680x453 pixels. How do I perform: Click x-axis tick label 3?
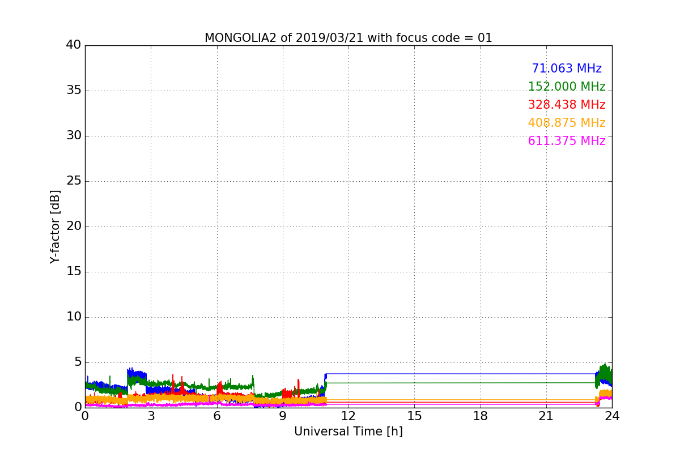[x=151, y=416]
